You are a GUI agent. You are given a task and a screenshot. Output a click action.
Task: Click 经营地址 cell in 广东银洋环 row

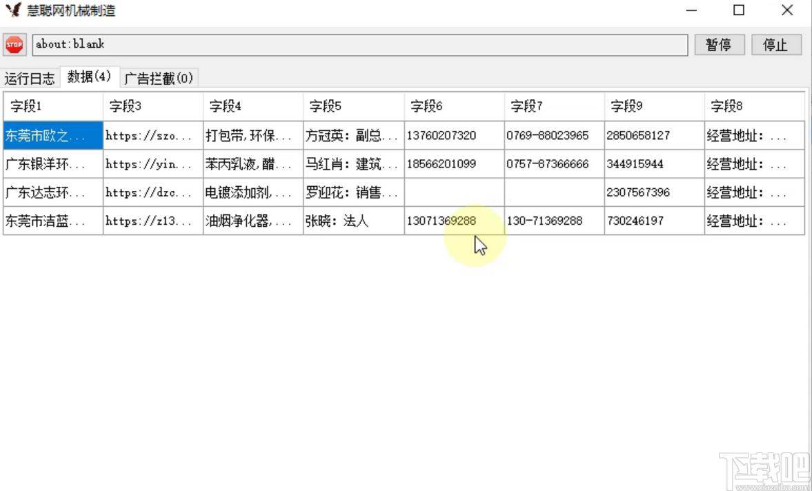[755, 164]
